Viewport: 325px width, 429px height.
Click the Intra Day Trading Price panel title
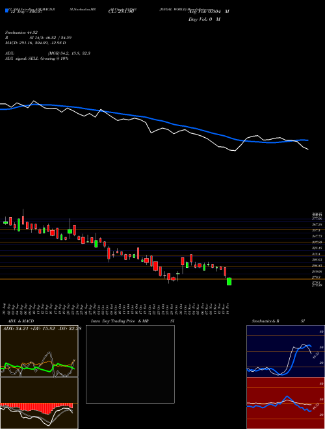133,321
